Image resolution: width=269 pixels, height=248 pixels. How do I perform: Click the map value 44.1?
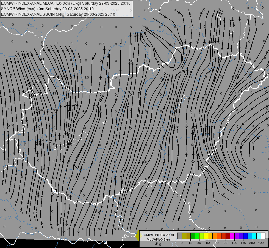(41, 59)
